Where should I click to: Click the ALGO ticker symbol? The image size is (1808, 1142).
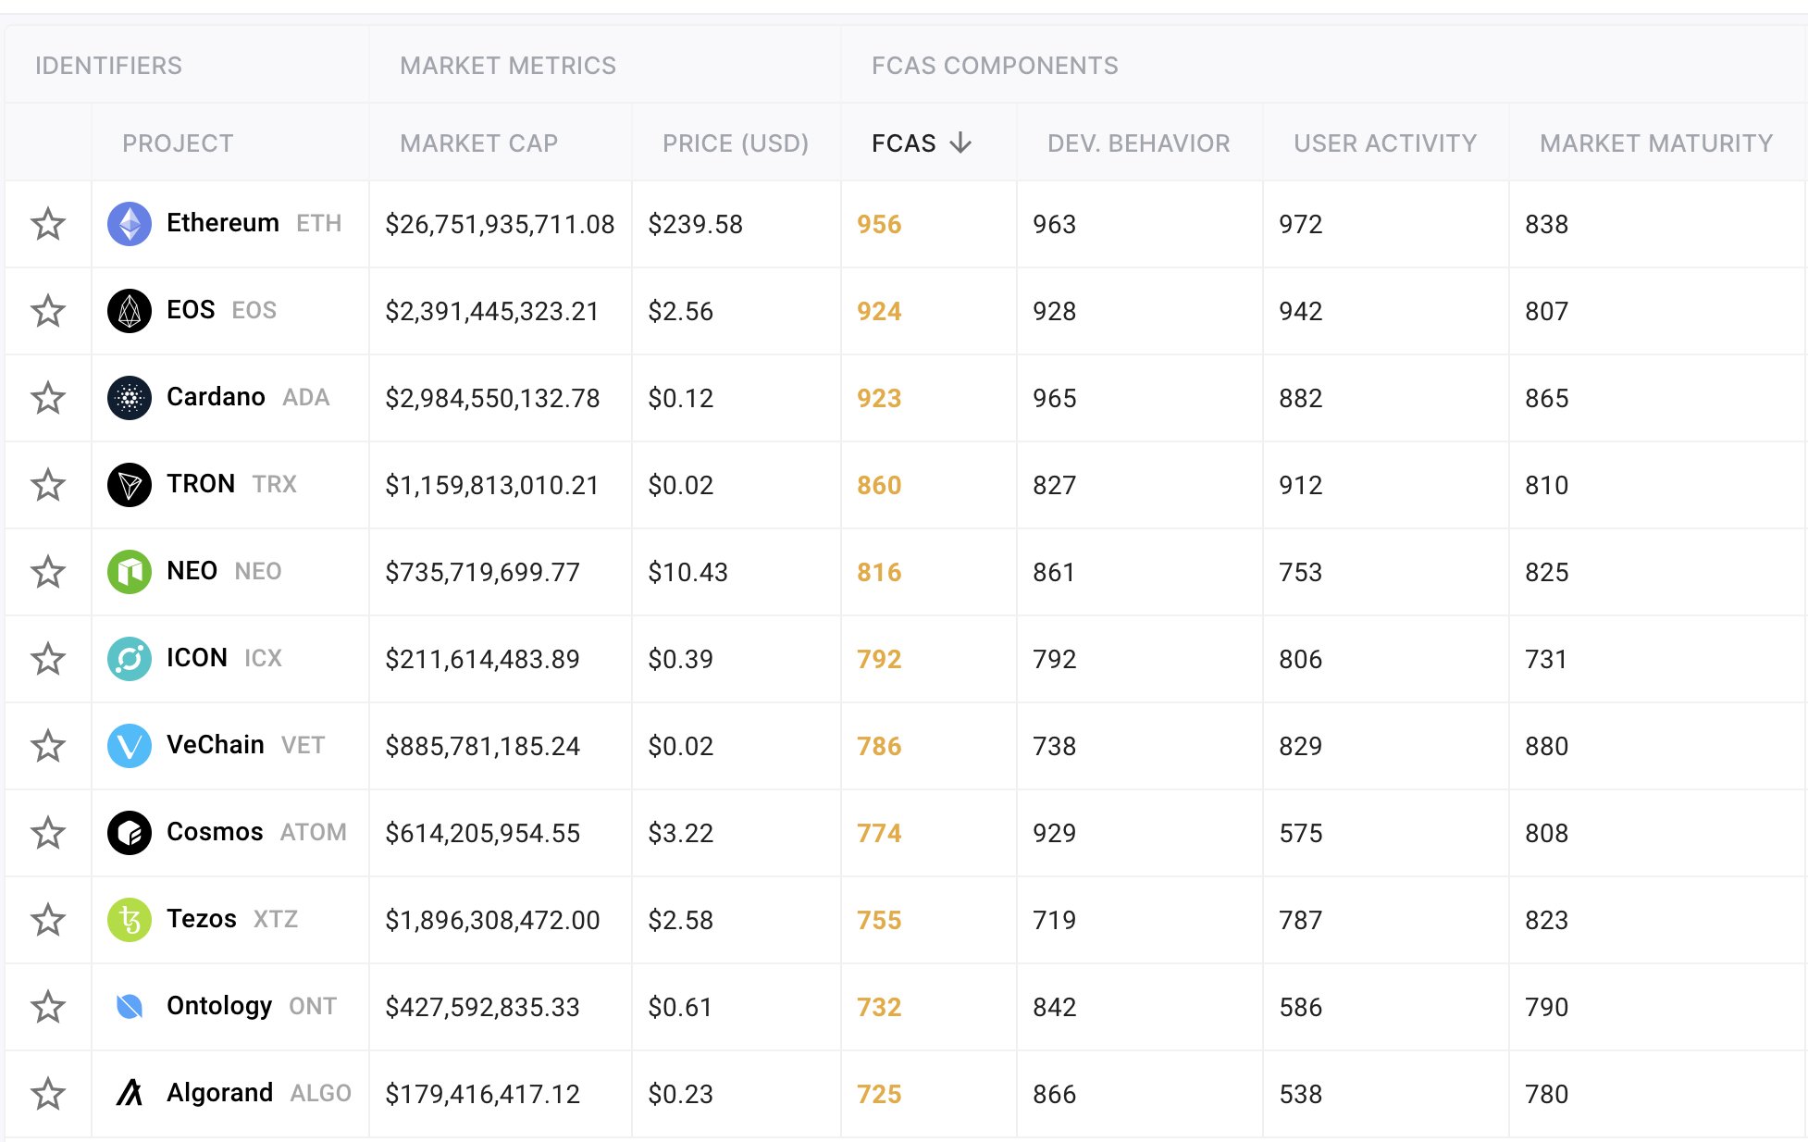click(321, 1094)
